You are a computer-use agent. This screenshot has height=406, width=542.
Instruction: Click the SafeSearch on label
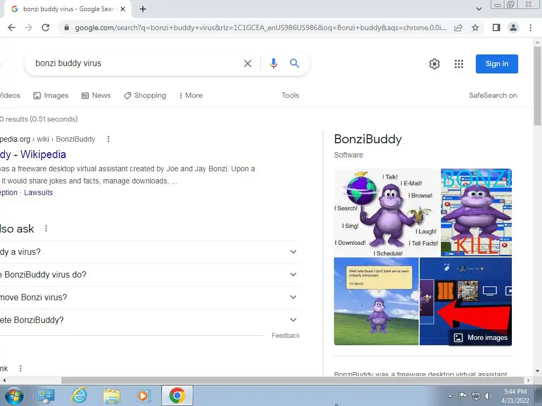point(493,95)
